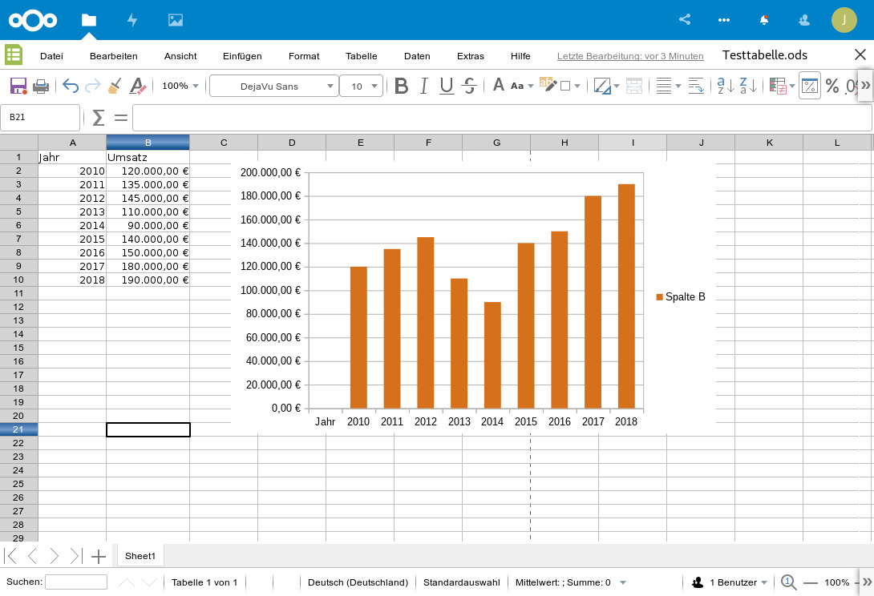The height and width of the screenshot is (596, 874).
Task: Toggle Underline formatting
Action: click(x=447, y=86)
